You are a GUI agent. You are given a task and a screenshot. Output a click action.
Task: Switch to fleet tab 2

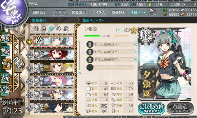[x=44, y=29]
